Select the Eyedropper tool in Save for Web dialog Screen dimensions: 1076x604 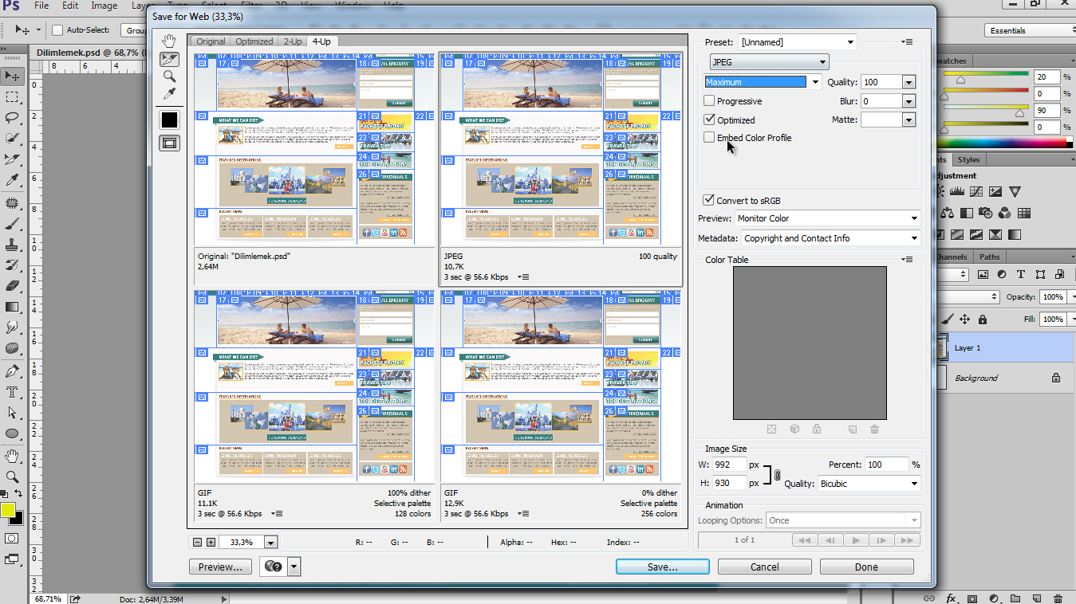click(x=169, y=95)
